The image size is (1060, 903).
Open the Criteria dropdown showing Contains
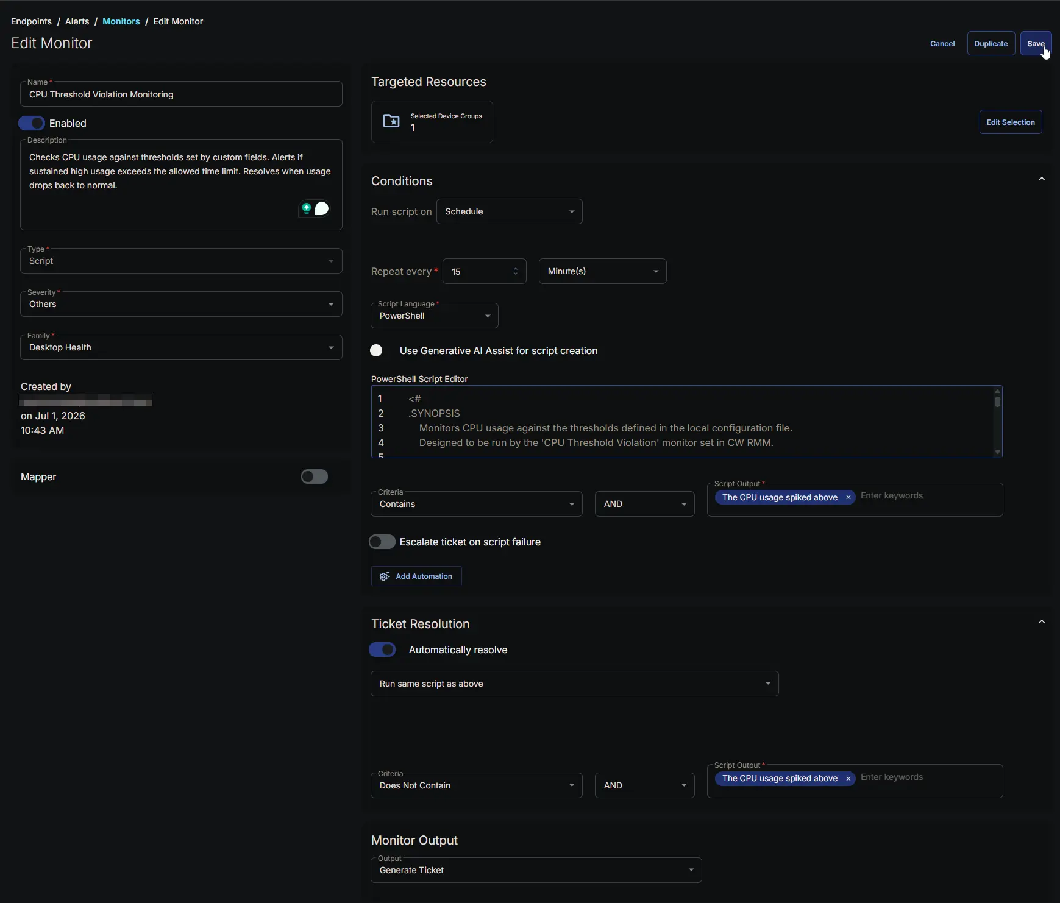click(477, 504)
